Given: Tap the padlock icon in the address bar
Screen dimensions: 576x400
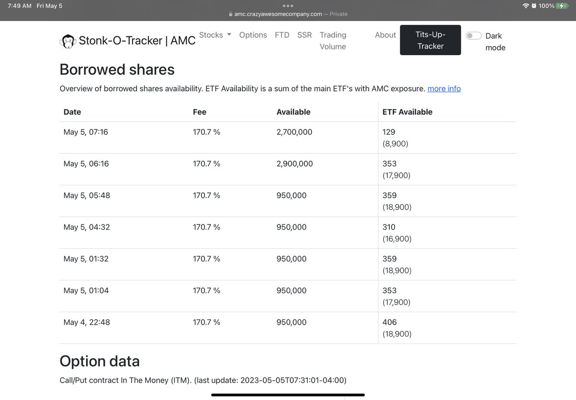Looking at the screenshot, I should [231, 14].
